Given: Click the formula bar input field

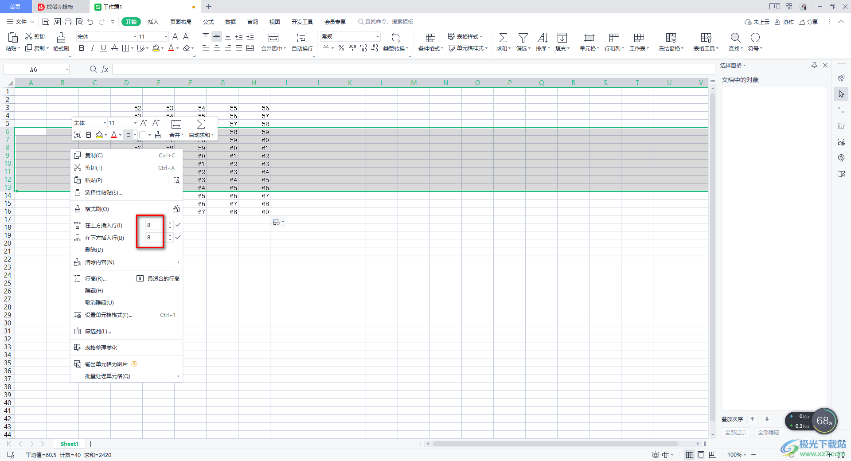Looking at the screenshot, I should point(413,69).
